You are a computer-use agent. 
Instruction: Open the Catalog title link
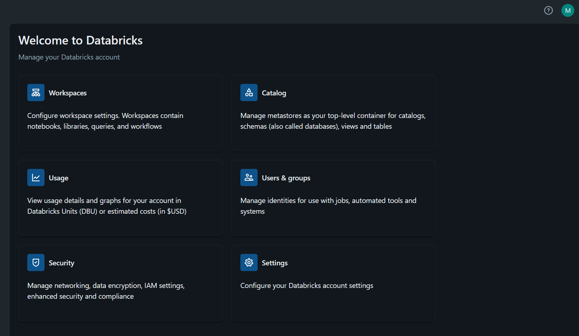(274, 93)
